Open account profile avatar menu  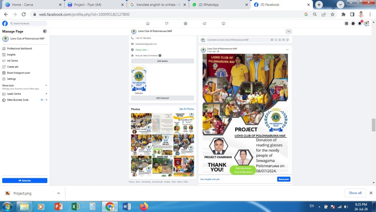coord(366,23)
